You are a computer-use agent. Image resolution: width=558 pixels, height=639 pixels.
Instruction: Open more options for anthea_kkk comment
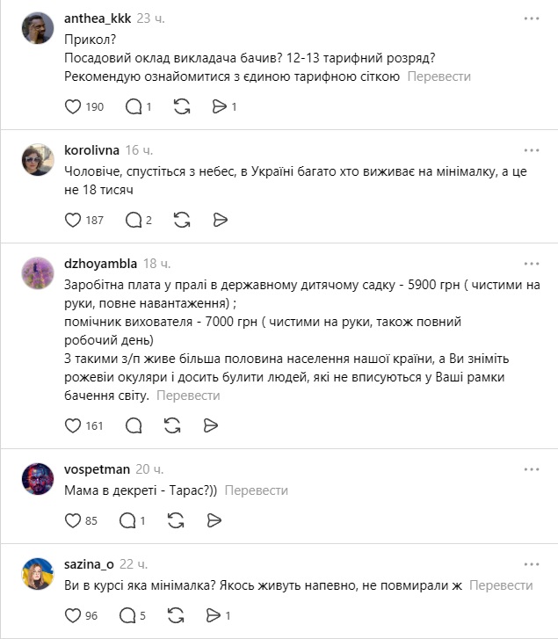pyautogui.click(x=532, y=18)
